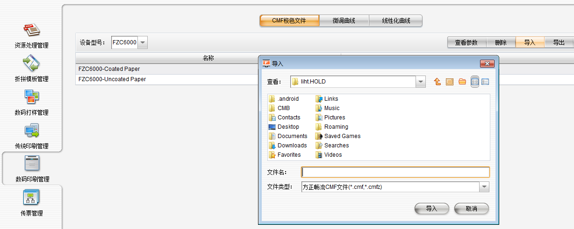The width and height of the screenshot is (574, 229).
Task: Switch to the 微调曲线 tab
Action: pyautogui.click(x=344, y=21)
